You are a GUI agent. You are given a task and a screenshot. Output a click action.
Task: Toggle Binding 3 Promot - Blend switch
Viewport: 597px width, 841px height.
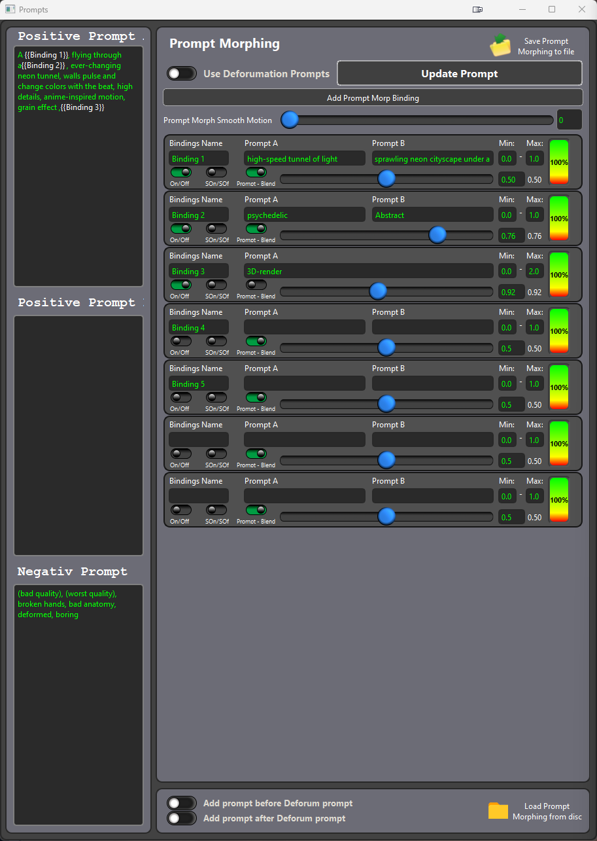coord(256,285)
